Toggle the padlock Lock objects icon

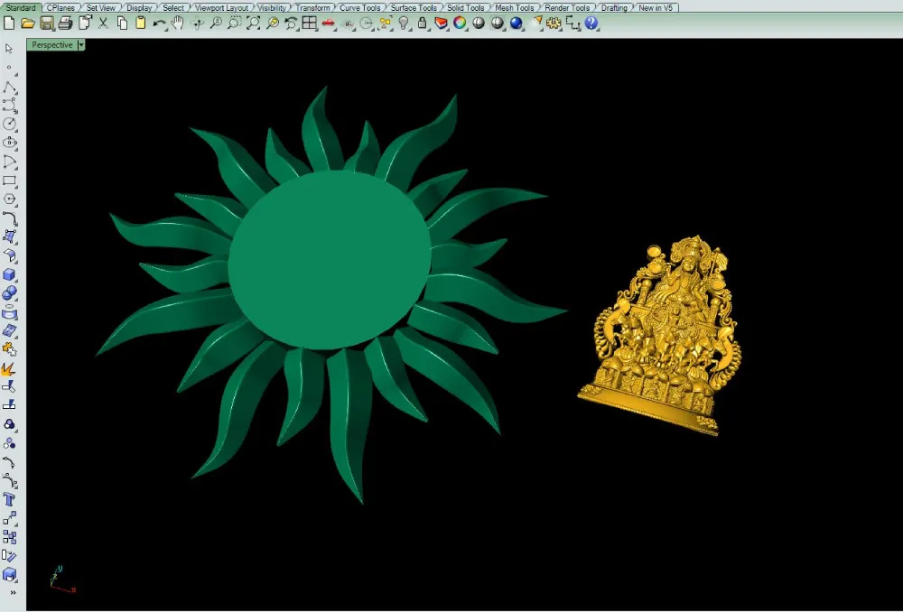point(422,23)
